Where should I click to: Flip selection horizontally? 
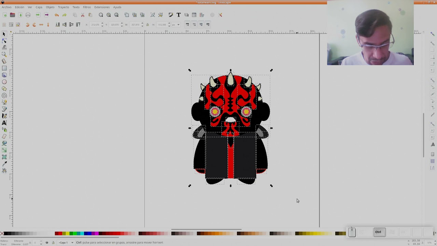point(41,25)
